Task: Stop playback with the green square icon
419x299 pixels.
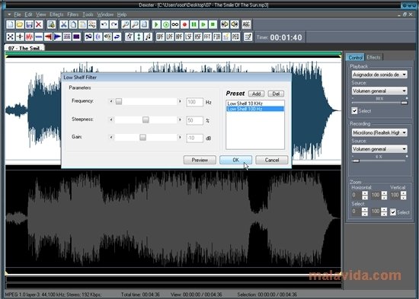Action: pos(213,24)
